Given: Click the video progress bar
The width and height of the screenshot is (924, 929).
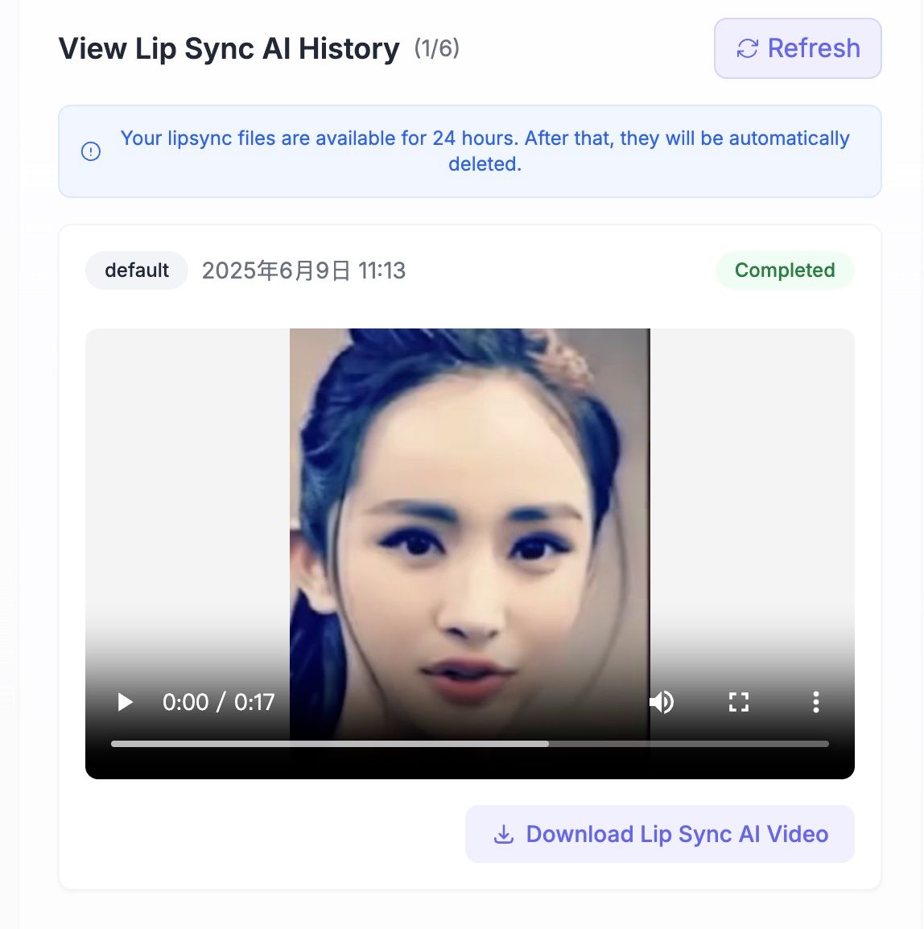Looking at the screenshot, I should click(x=470, y=744).
